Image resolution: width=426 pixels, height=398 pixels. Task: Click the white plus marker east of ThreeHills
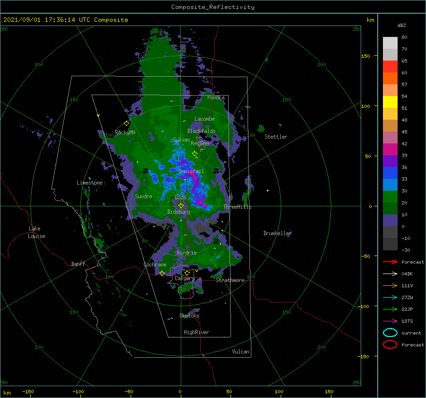point(267,190)
